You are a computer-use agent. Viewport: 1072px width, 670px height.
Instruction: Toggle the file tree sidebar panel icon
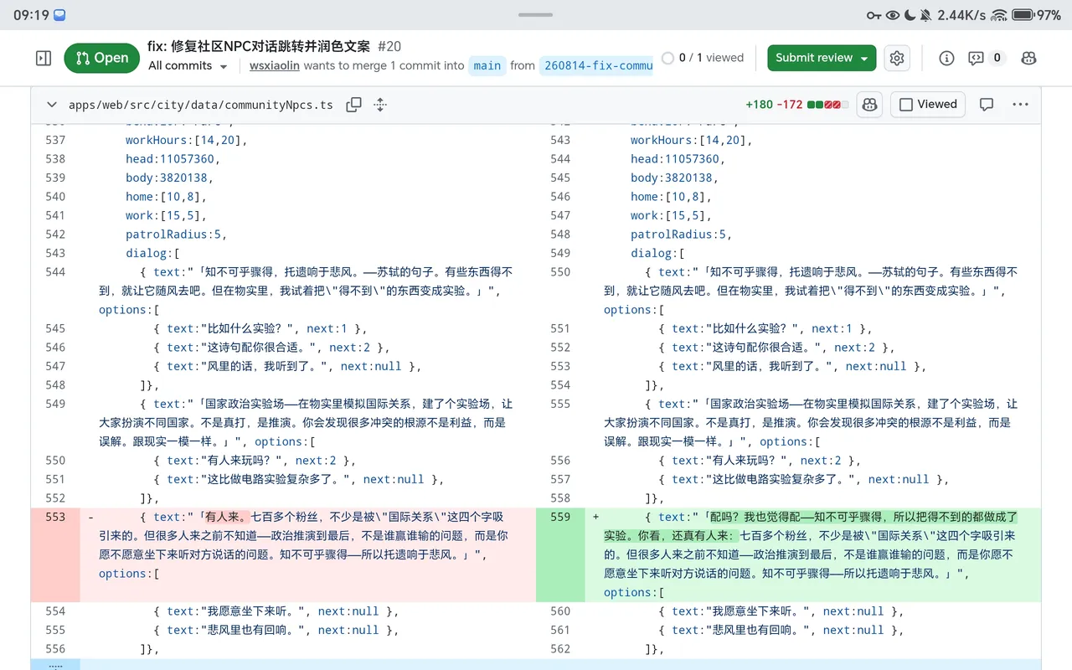pyautogui.click(x=44, y=58)
